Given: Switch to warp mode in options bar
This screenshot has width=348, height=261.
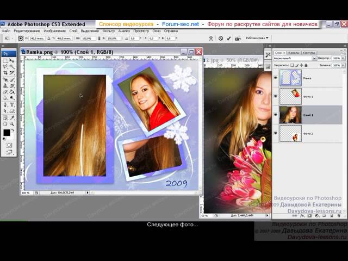Looking at the screenshot, I should (211, 39).
